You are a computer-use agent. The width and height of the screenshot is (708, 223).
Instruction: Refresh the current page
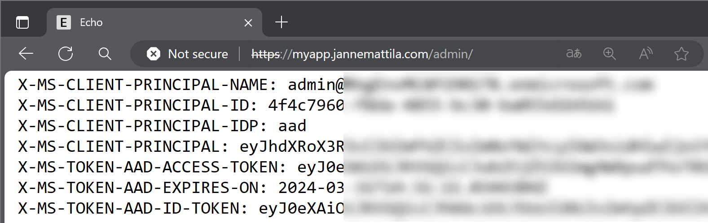coord(66,54)
